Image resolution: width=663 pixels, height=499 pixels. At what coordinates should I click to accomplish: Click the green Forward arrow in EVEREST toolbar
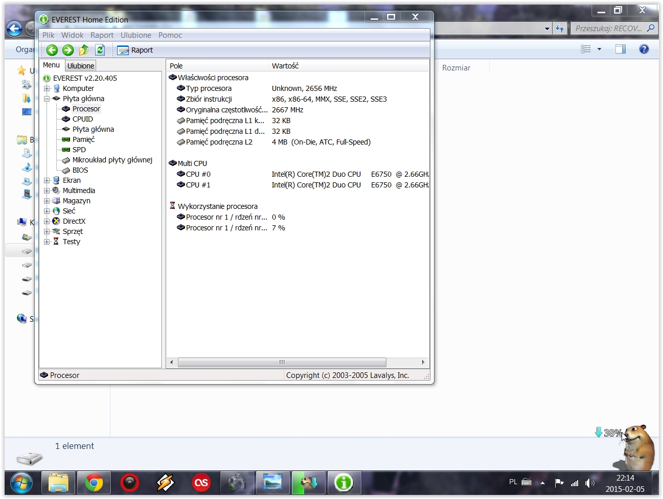pyautogui.click(x=68, y=50)
